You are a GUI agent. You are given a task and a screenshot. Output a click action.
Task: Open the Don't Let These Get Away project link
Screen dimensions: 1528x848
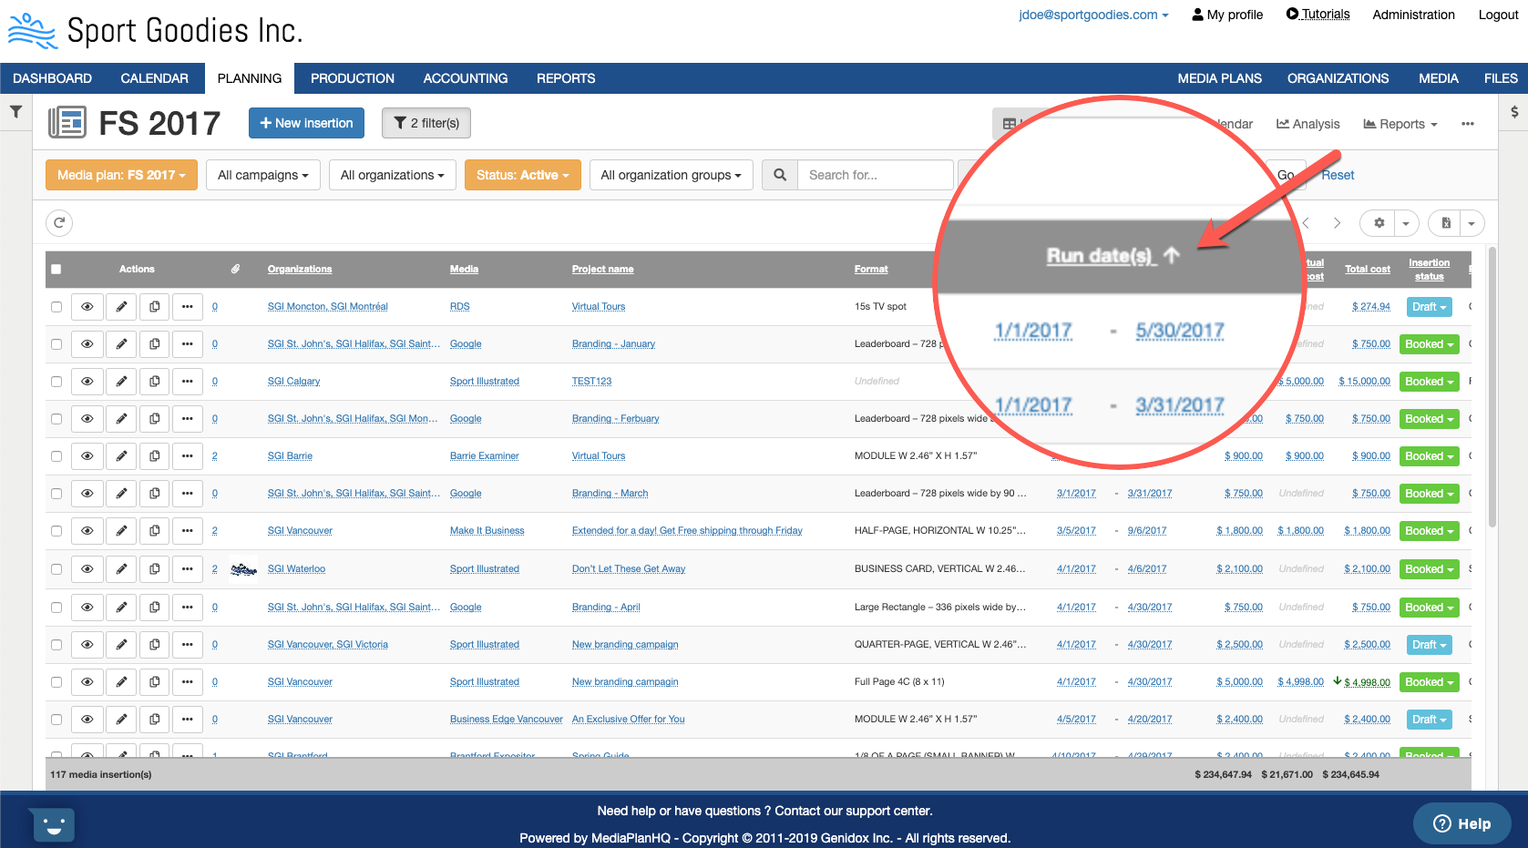[629, 569]
